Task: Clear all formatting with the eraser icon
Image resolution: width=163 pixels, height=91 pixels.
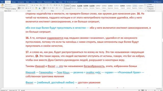Action: [x=41, y=5]
